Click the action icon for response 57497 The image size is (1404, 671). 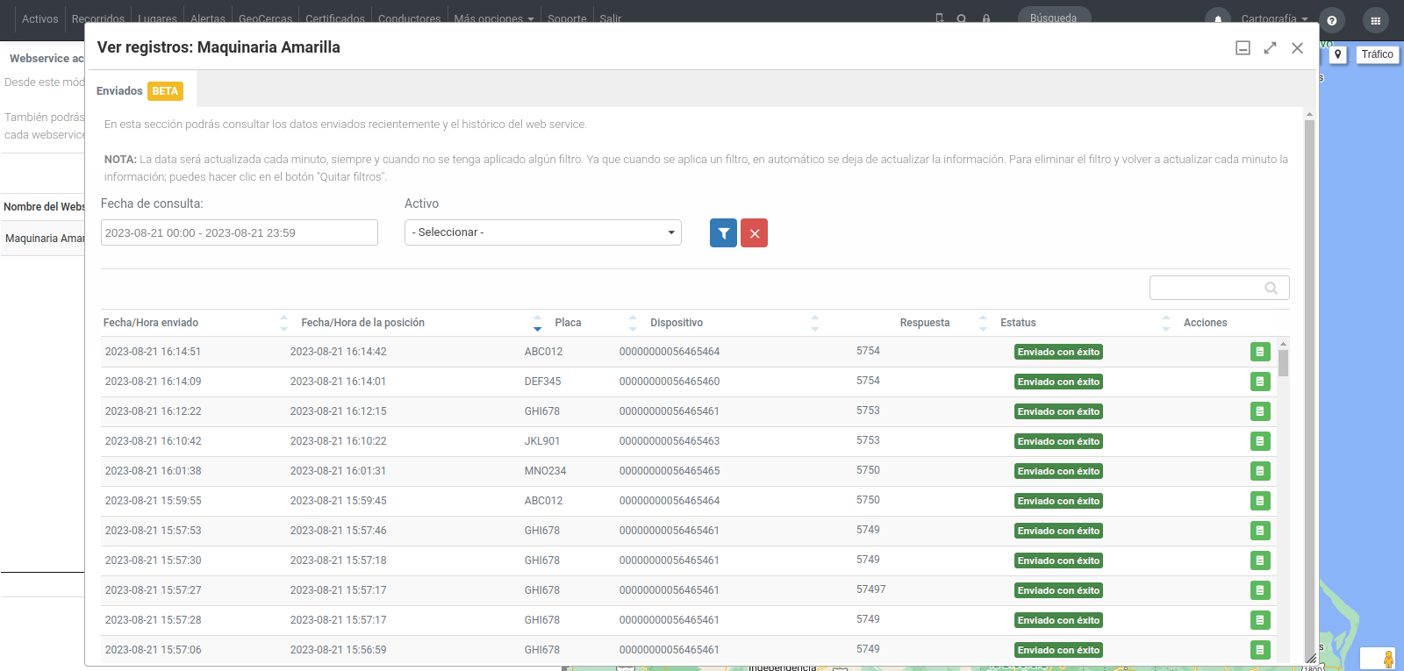(1260, 590)
